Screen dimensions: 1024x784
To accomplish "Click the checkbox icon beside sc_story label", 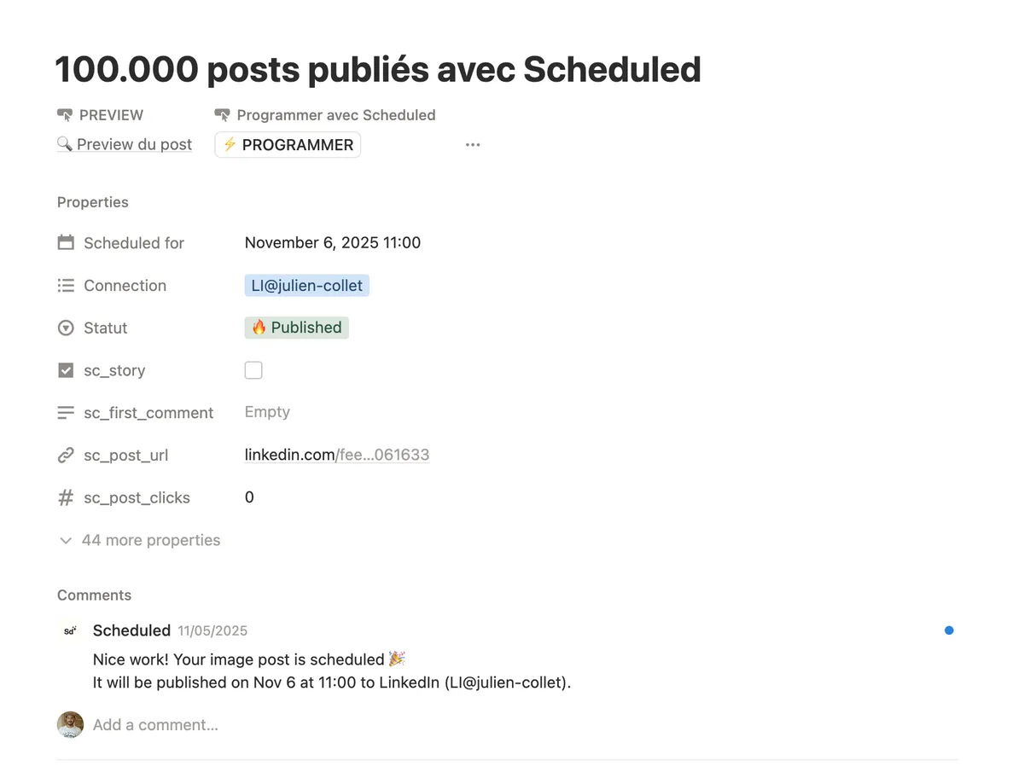I will [x=66, y=370].
